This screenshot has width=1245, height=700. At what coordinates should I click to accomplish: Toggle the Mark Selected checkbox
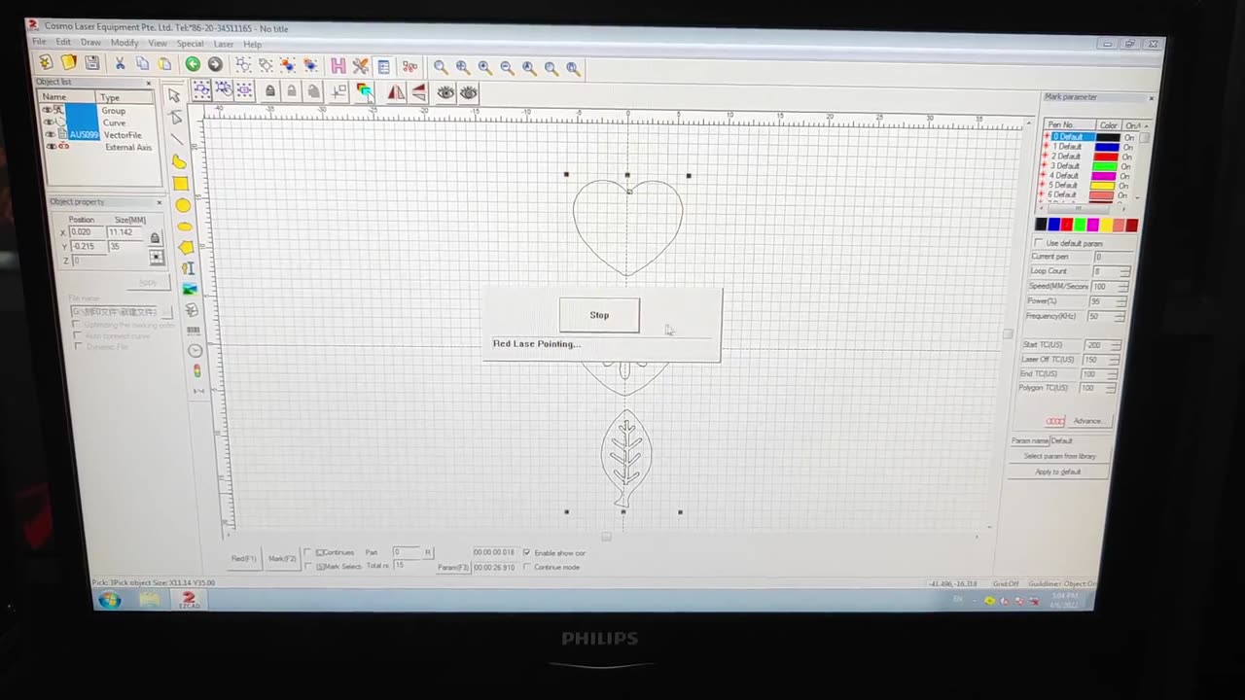[307, 566]
